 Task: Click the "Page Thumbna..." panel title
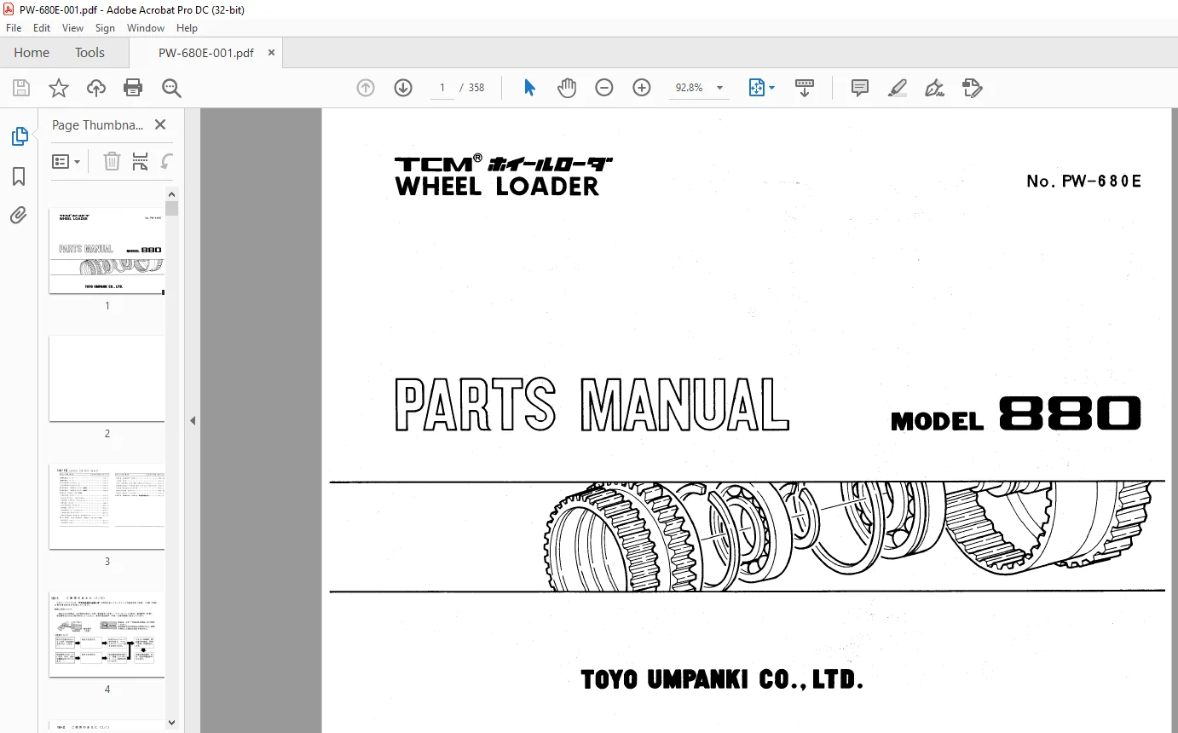tap(97, 124)
